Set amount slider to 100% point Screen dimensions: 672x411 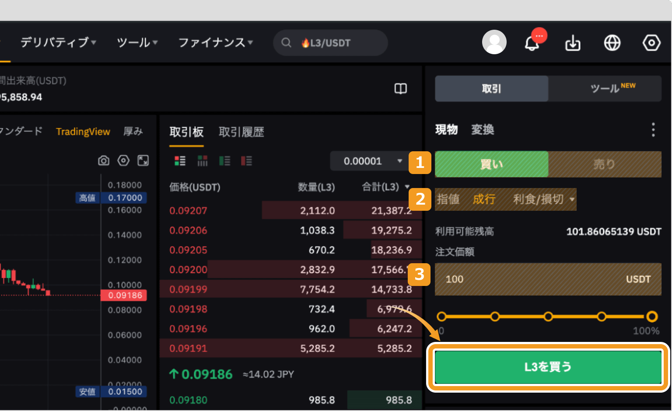(652, 317)
